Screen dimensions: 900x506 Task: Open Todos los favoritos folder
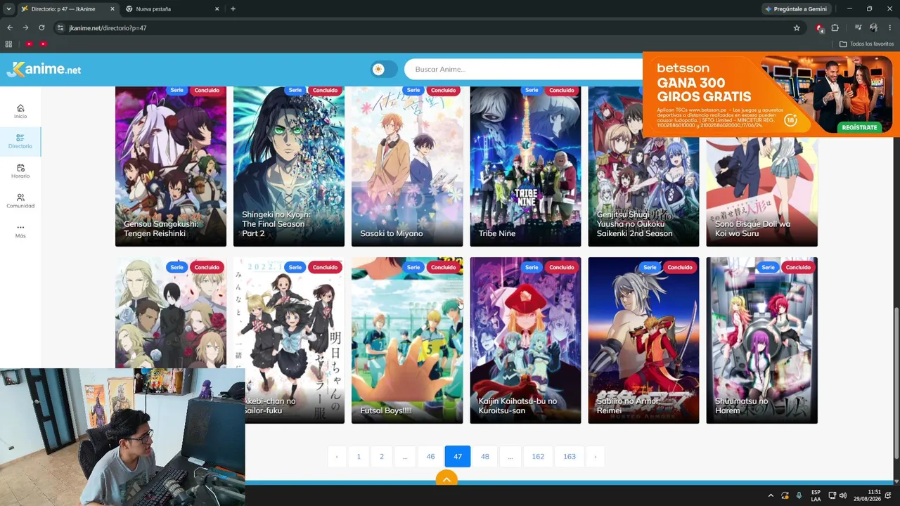tap(866, 44)
